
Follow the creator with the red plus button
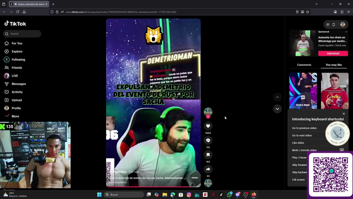click(208, 117)
